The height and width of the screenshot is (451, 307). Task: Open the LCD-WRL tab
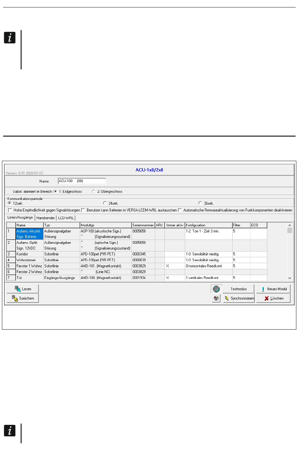pos(66,218)
